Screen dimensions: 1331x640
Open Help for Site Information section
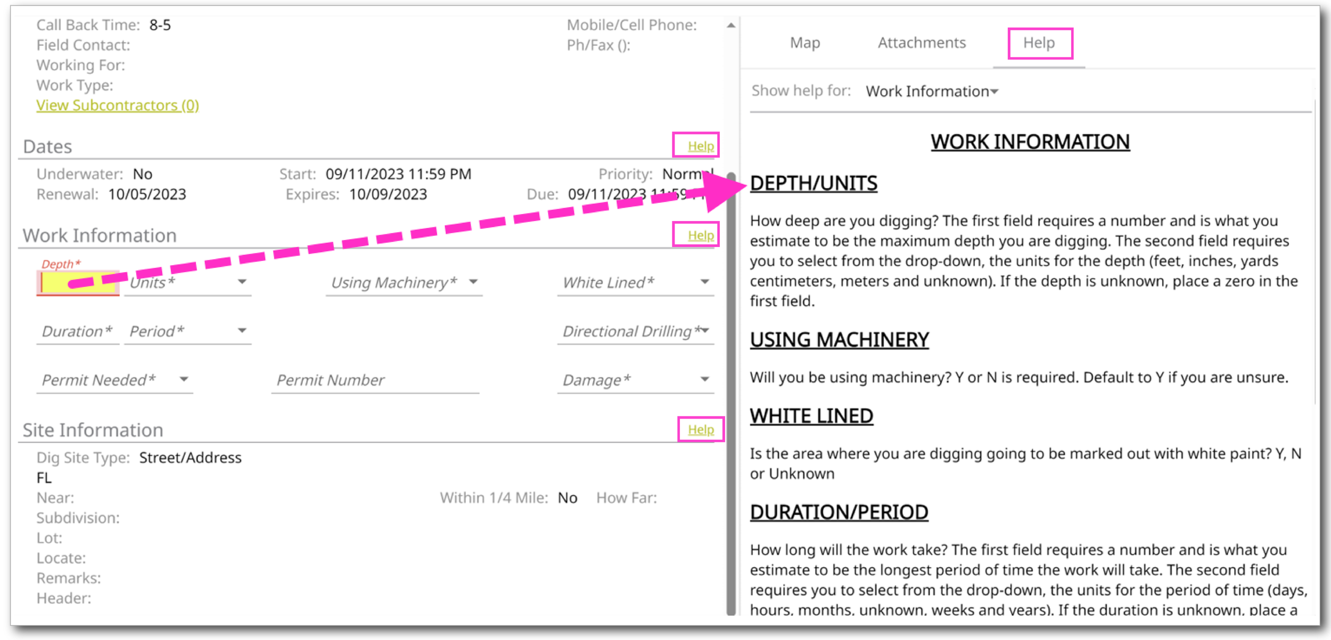[x=700, y=430]
